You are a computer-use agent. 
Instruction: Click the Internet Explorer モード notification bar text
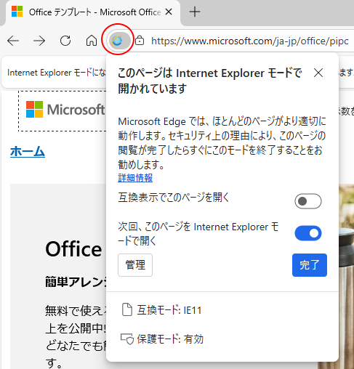tap(57, 73)
